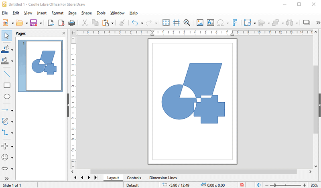
Task: Select the Rectangle tool
Action: click(x=7, y=85)
